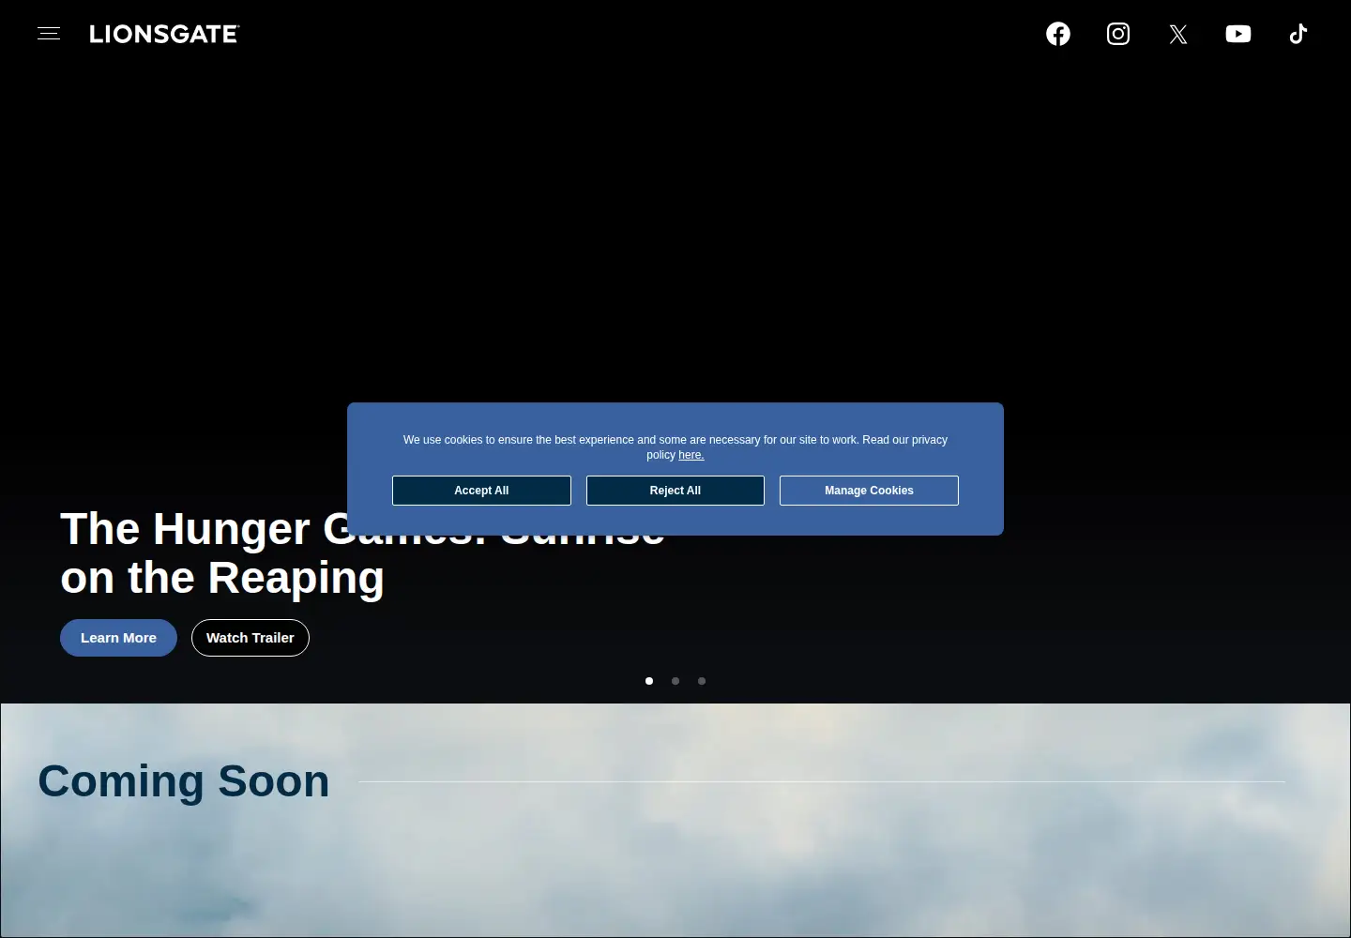Accept all cookies
Image resolution: width=1351 pixels, height=938 pixels.
[481, 491]
